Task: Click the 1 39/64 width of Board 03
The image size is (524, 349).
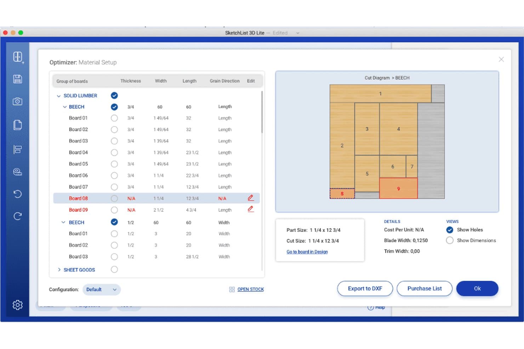Action: point(161,141)
